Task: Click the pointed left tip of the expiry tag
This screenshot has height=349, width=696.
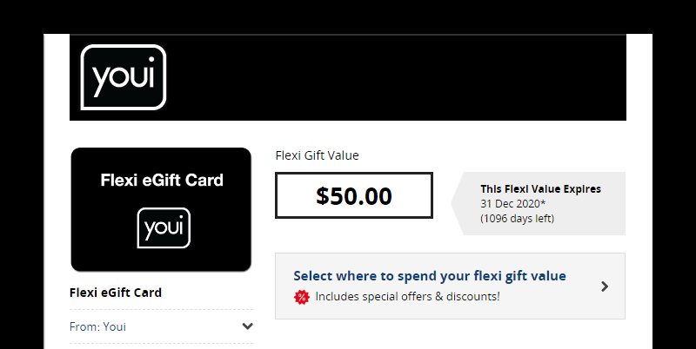Action: 453,203
